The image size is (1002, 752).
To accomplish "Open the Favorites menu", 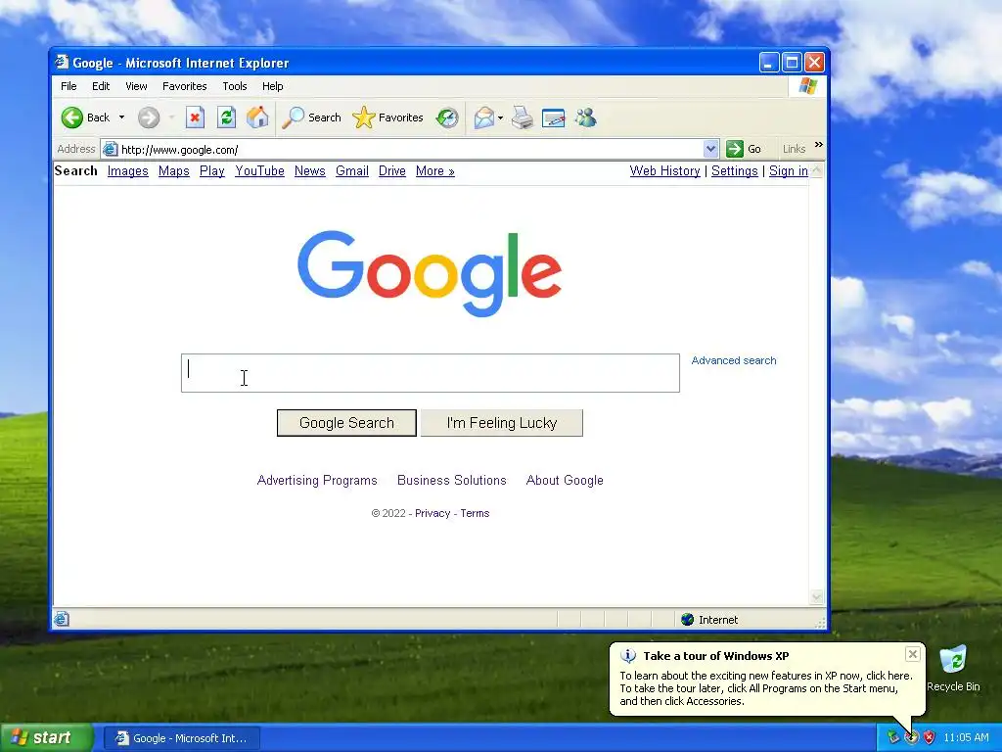I will click(x=185, y=86).
